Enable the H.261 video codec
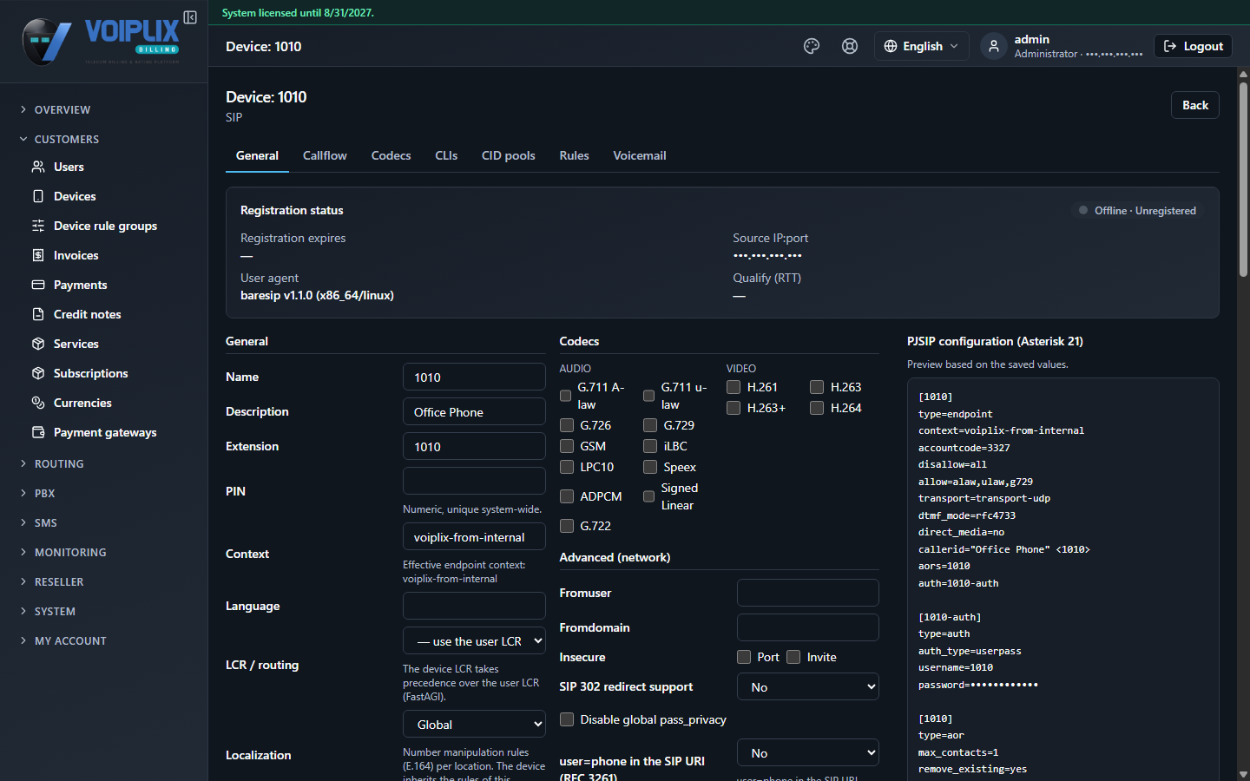 coord(734,387)
